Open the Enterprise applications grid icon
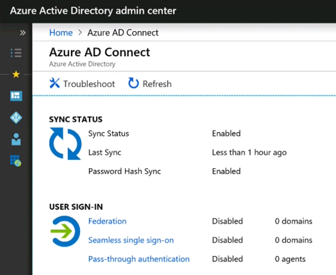336x275 pixels. (x=16, y=161)
